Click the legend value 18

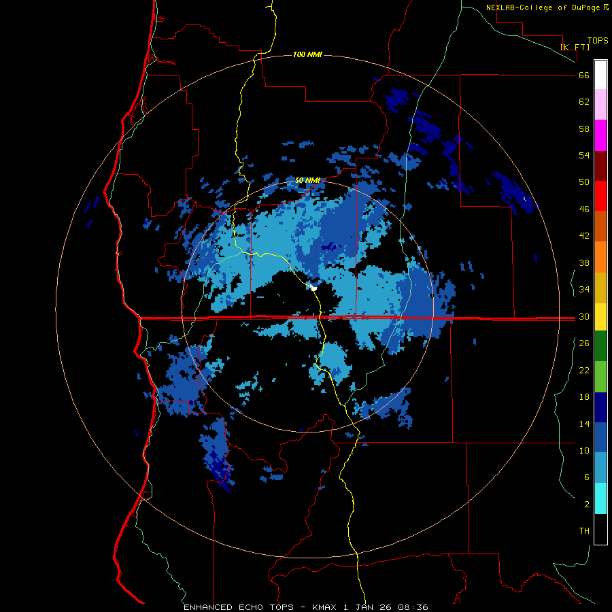click(584, 397)
